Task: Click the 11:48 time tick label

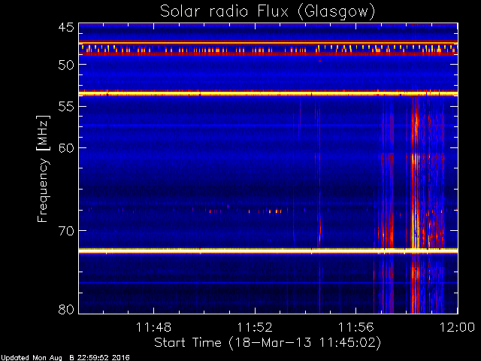Action: [x=153, y=327]
